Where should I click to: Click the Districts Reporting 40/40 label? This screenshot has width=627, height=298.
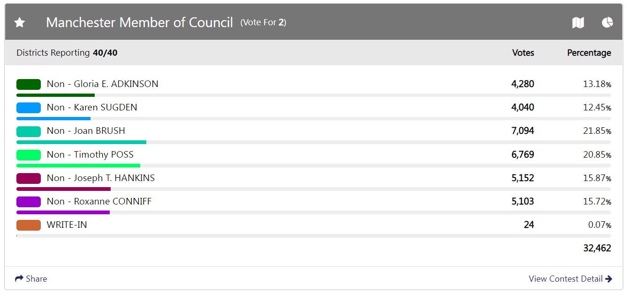(67, 53)
